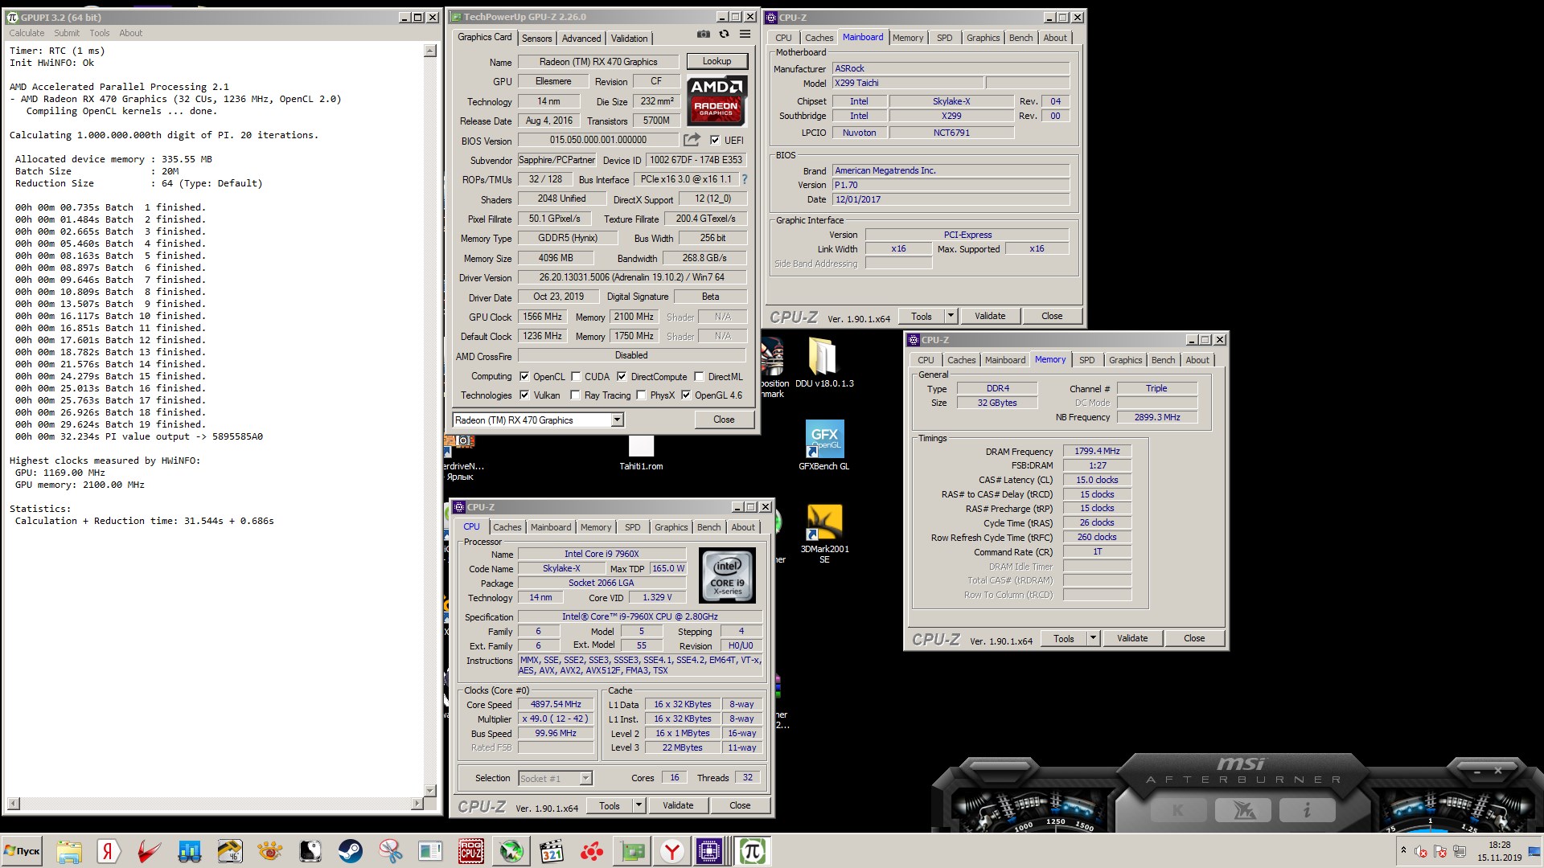Switch to the Sensors tab in GPU-Z
Image resolution: width=1544 pixels, height=868 pixels.
[x=536, y=38]
